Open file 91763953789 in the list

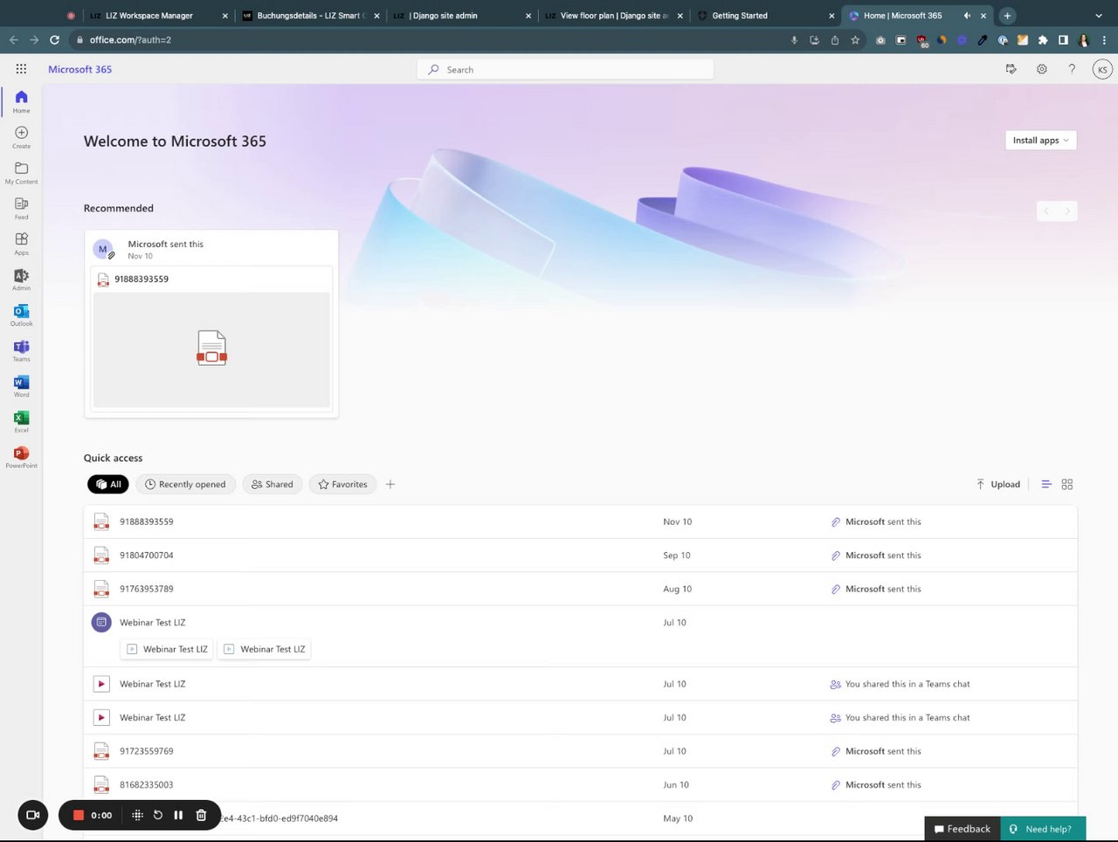580,589
